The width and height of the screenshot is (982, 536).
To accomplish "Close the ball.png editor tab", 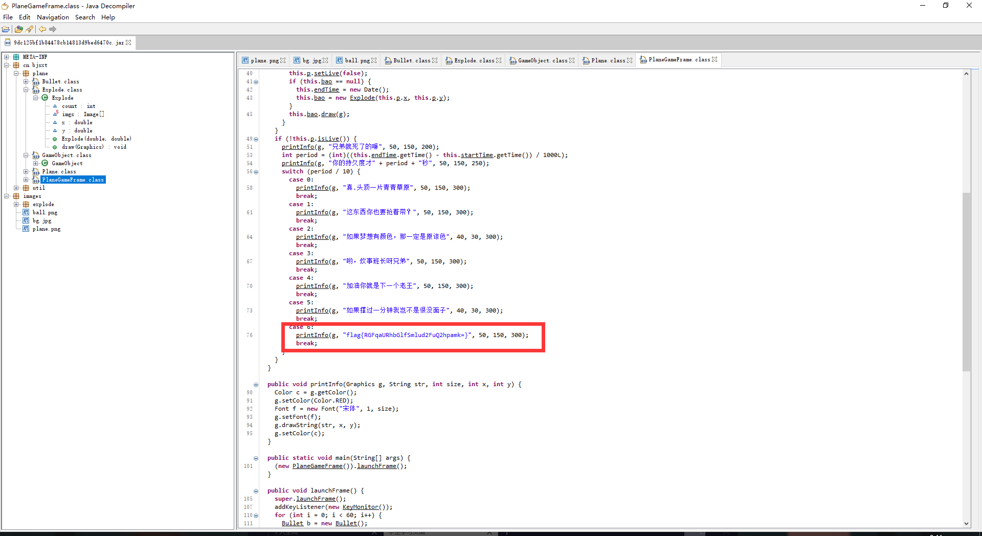I will point(374,60).
